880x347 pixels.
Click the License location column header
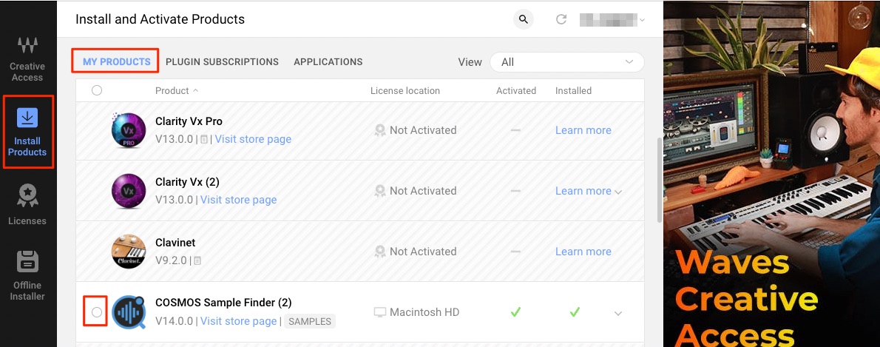[405, 90]
